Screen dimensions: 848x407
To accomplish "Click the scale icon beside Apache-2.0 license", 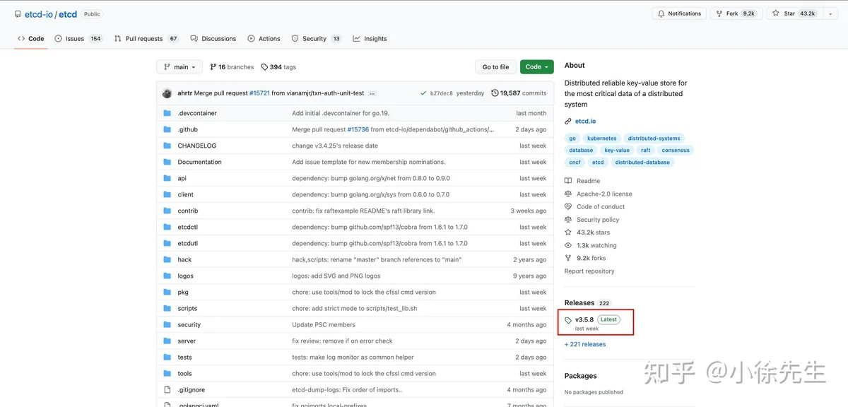I will (568, 194).
